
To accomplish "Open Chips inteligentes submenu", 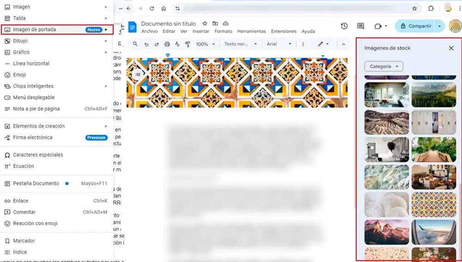I will tap(56, 86).
